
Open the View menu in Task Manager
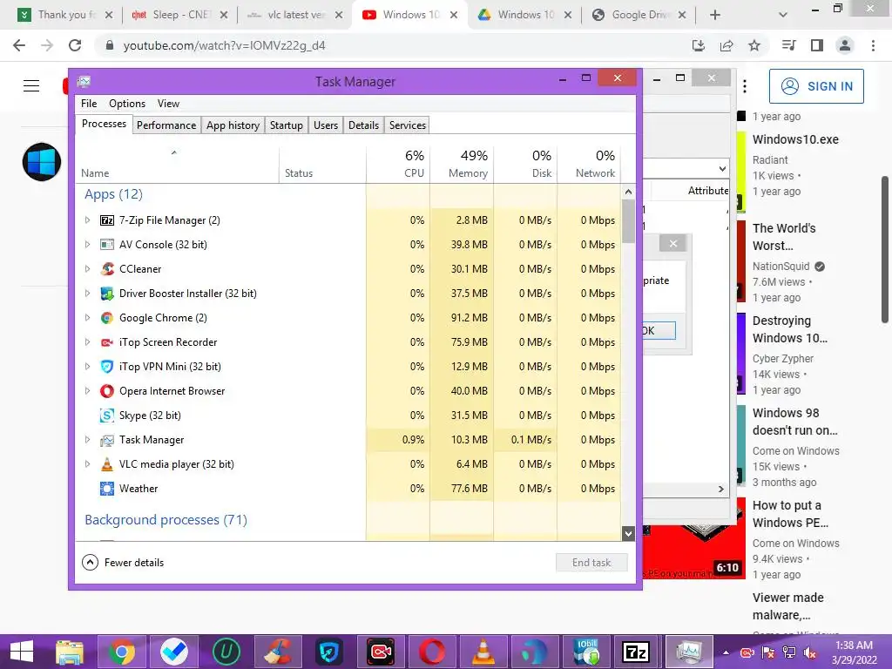tap(168, 104)
